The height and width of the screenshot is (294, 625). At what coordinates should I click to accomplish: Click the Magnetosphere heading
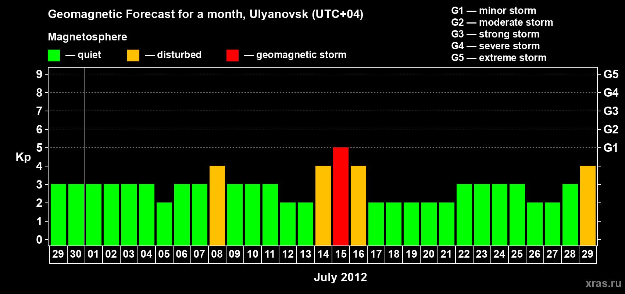[87, 37]
